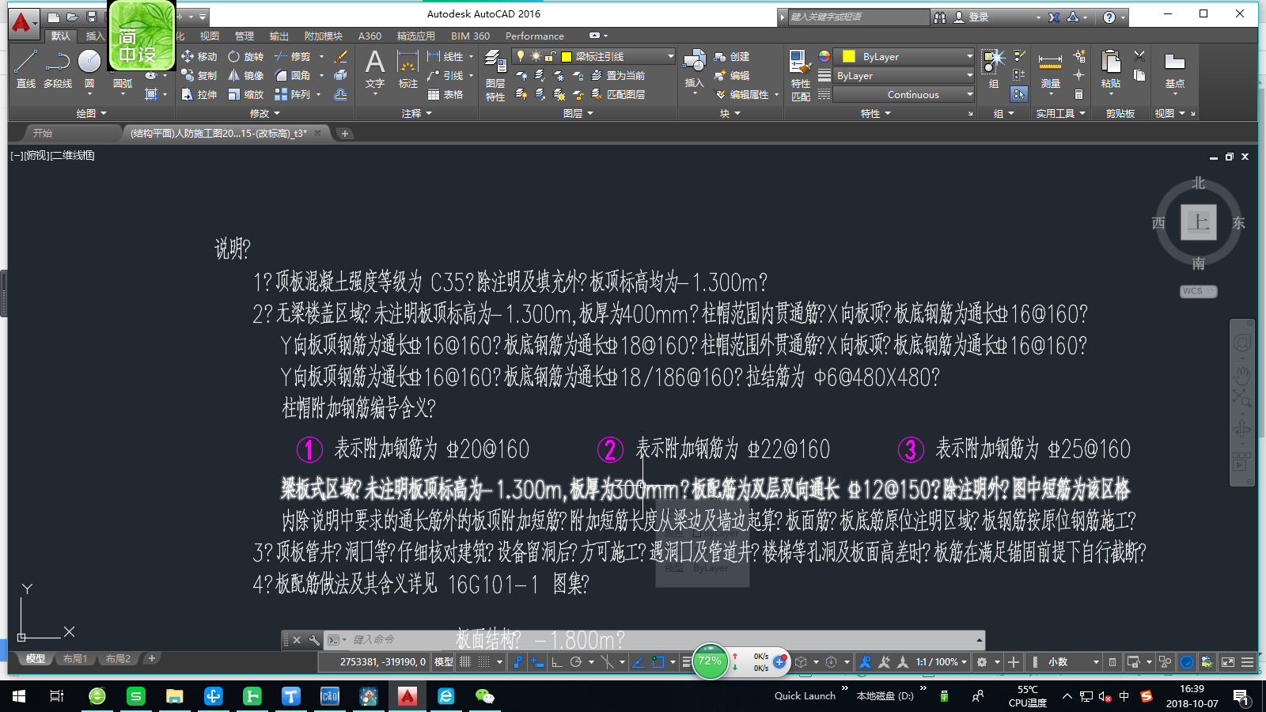Viewport: 1266px width, 712px height.
Task: Select the Polyline (多段线) tool
Action: 58,68
